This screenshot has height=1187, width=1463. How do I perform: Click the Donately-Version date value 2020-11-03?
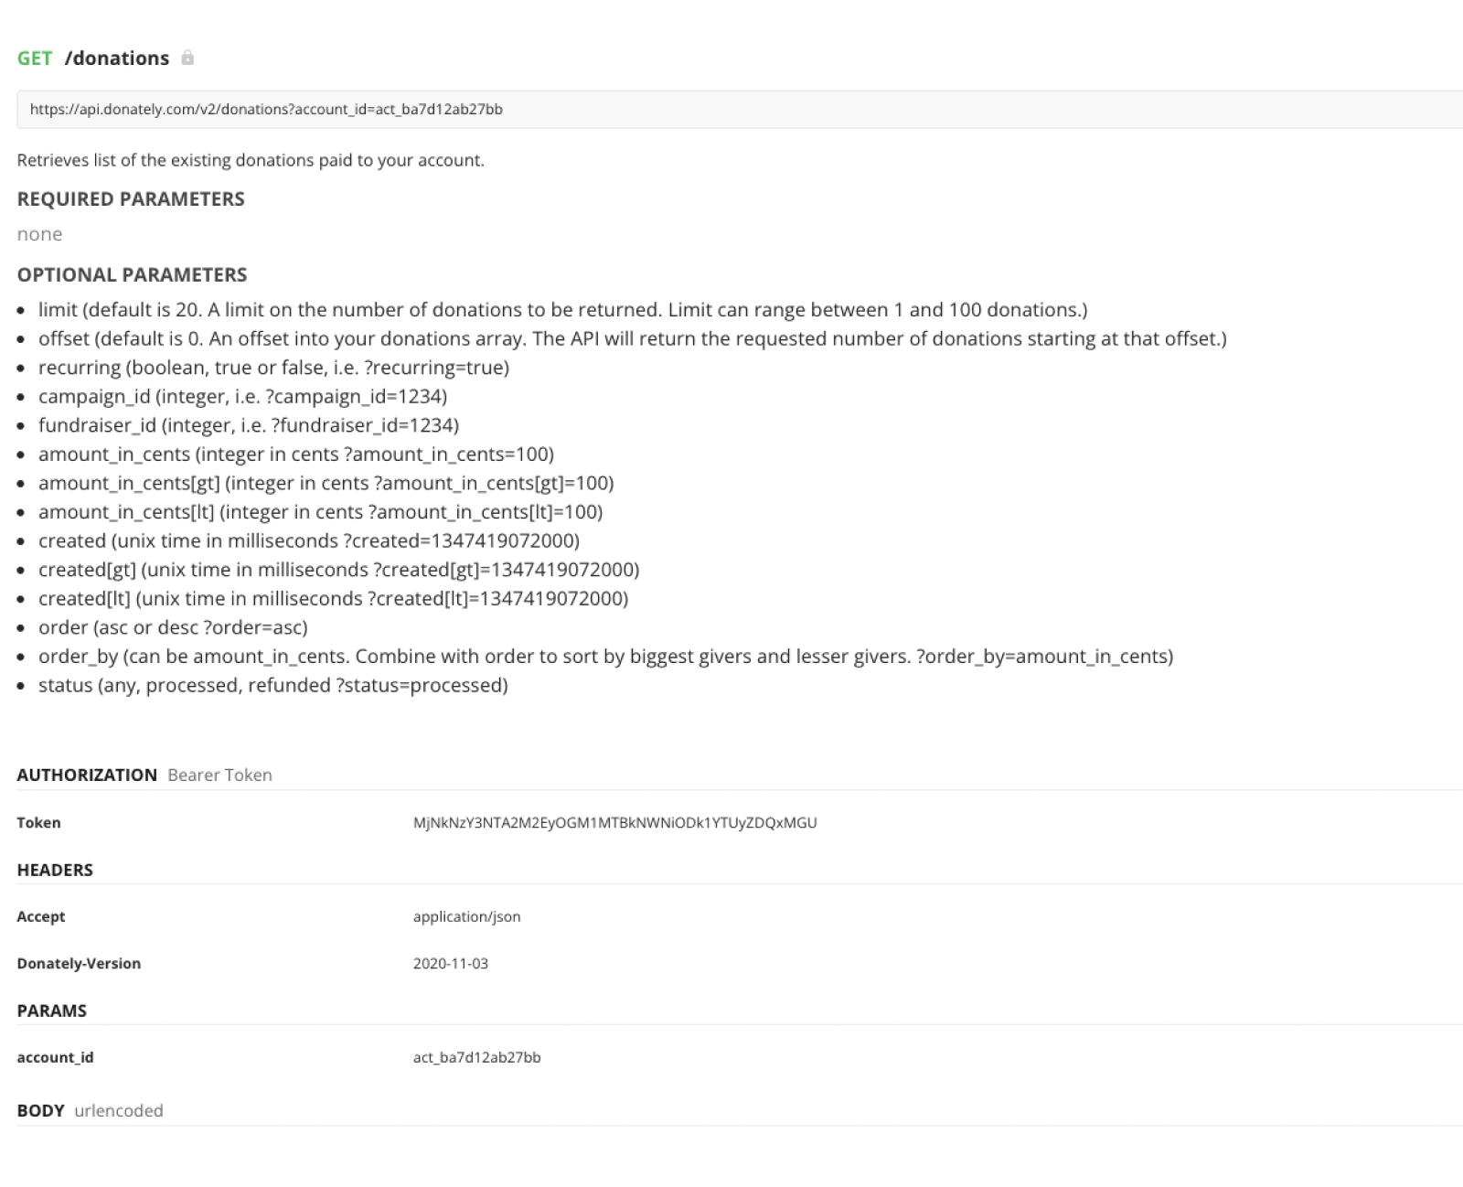tap(450, 964)
